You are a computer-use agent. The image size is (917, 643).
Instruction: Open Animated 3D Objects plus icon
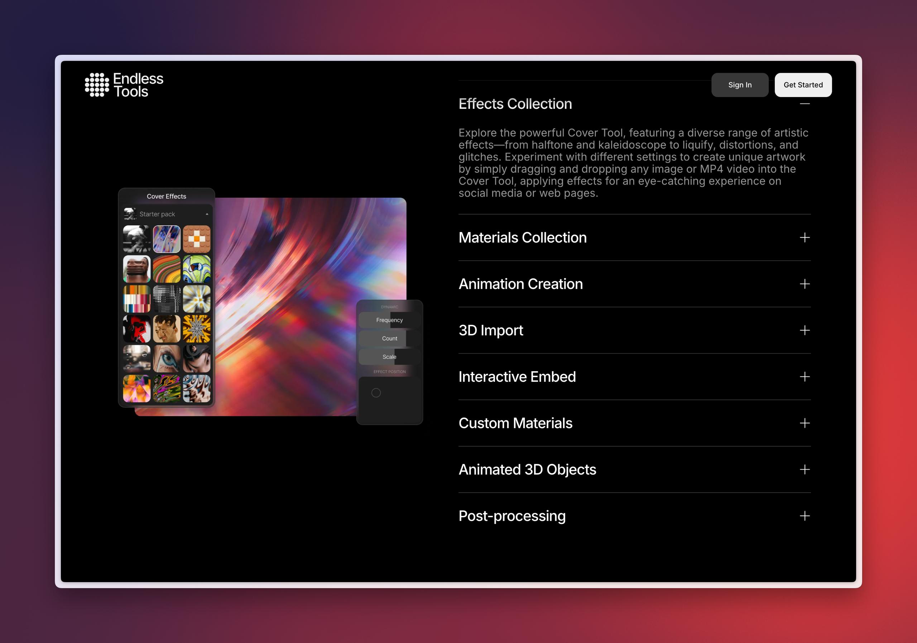805,469
